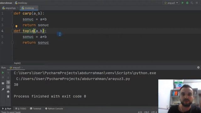Image resolution: width=201 pixels, height=113 pixels.
Task: Open the Python Console tool window
Action: pyautogui.click(x=54, y=109)
